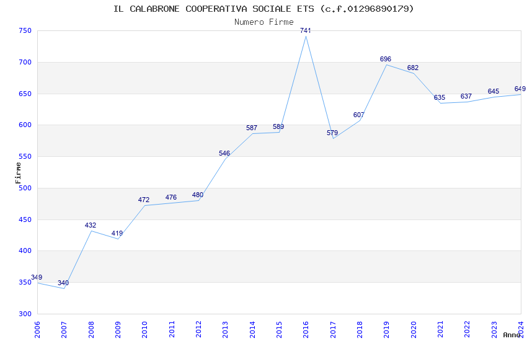Select the 340 data label

(63, 283)
